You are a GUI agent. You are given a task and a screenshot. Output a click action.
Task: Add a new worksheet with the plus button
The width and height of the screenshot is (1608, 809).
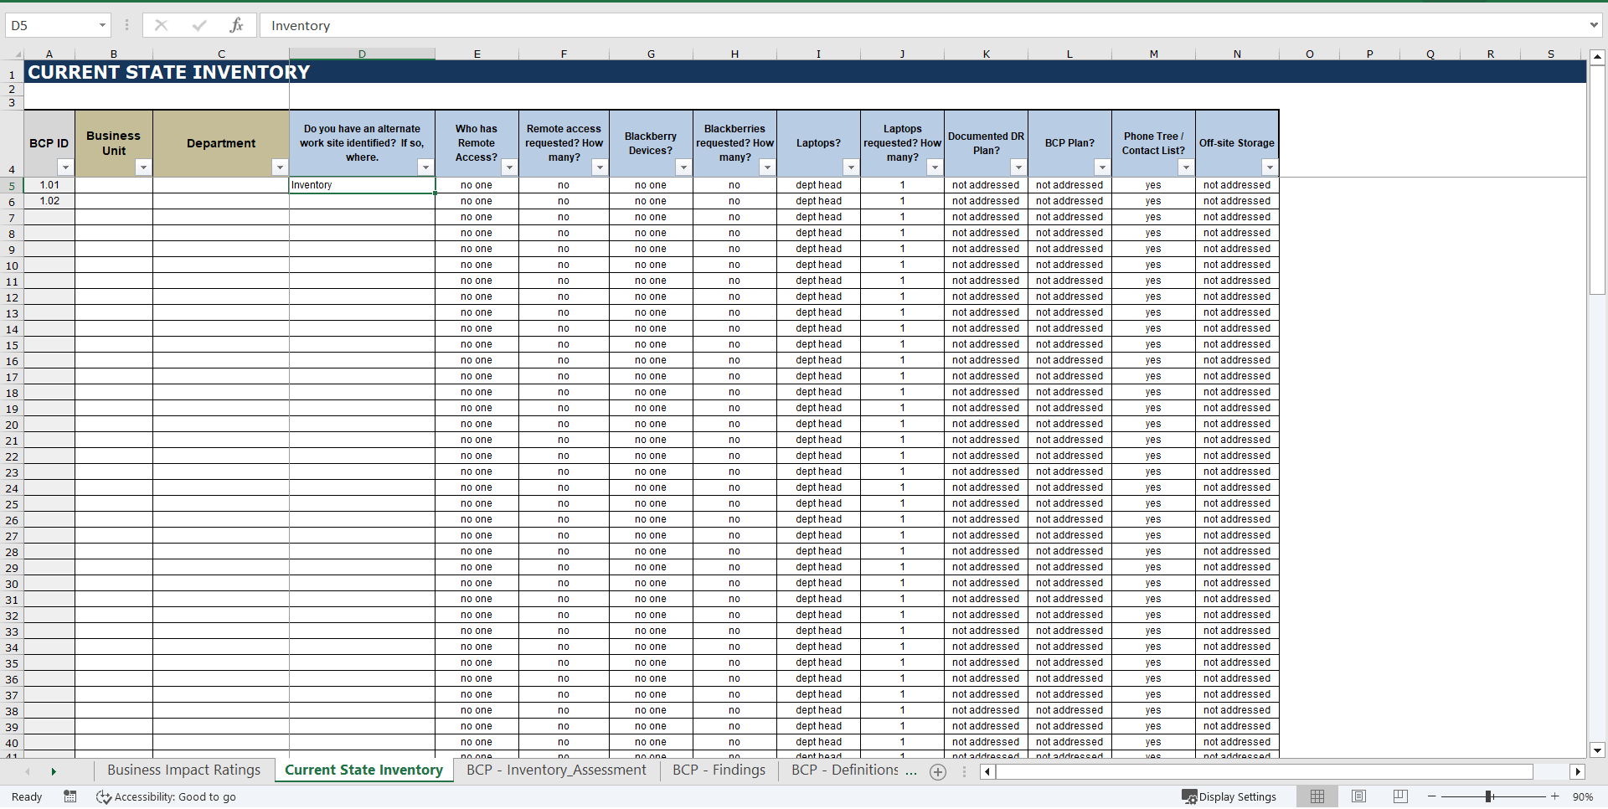pos(937,771)
